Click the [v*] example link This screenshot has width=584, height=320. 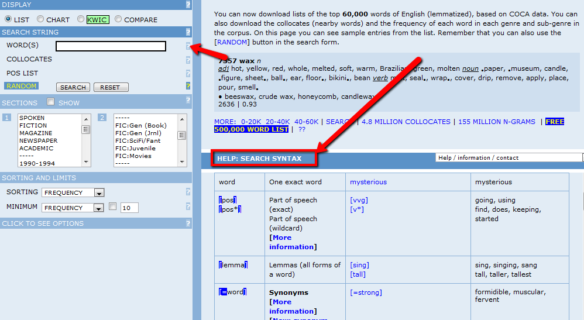[x=357, y=209]
